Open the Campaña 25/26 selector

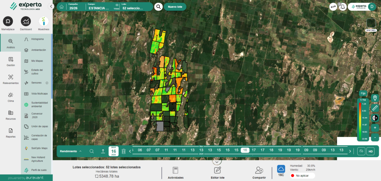pyautogui.click(x=74, y=7)
